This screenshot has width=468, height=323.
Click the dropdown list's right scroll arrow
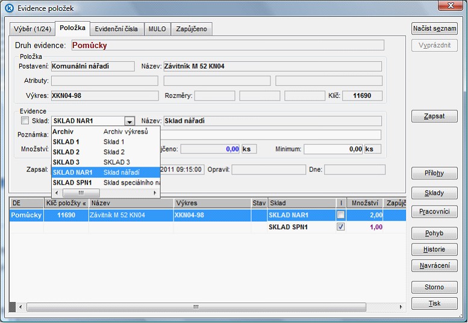coord(155,193)
